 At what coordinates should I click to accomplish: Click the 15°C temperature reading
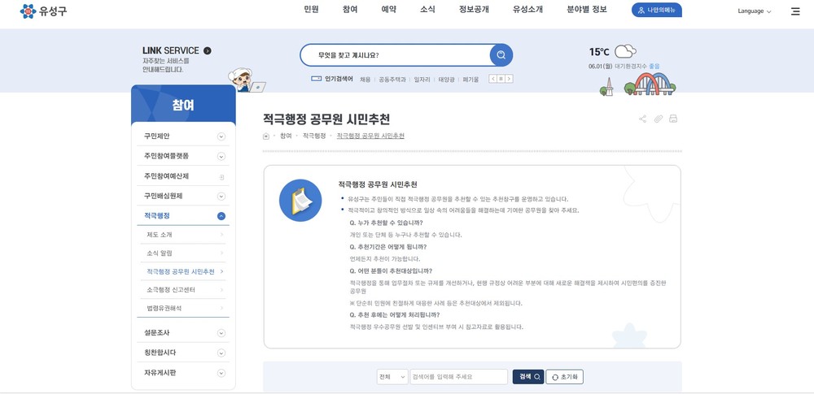pos(599,52)
